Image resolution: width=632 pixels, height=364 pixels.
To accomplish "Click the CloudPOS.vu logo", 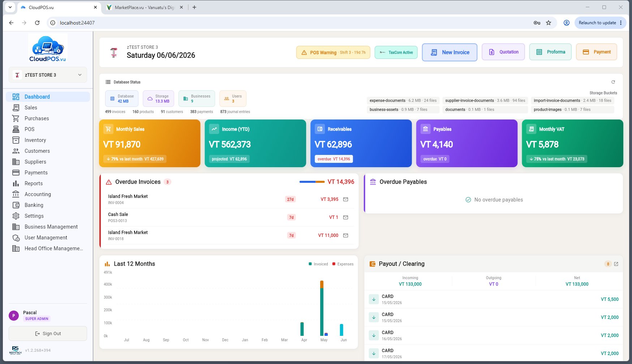I will (x=48, y=48).
